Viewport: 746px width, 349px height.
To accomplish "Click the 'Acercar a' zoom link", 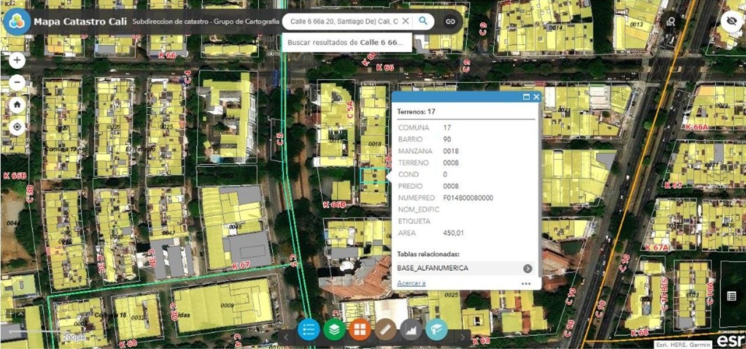I will coord(411,283).
